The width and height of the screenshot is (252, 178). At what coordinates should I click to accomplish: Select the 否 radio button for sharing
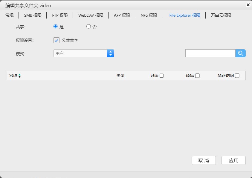(88, 27)
